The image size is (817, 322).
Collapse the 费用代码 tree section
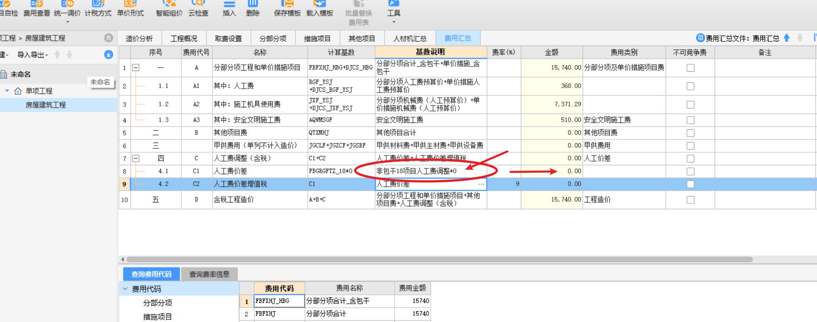coord(125,289)
